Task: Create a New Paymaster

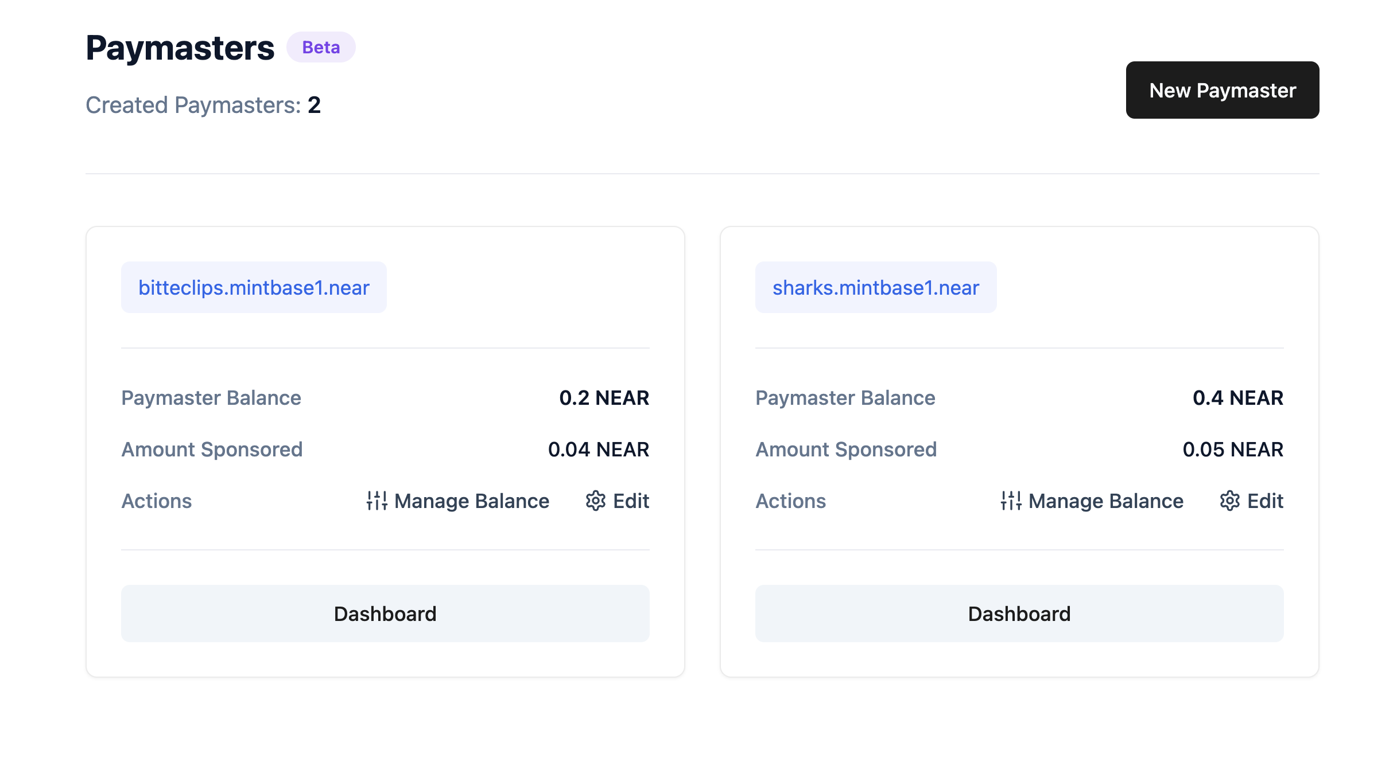Action: (x=1222, y=90)
